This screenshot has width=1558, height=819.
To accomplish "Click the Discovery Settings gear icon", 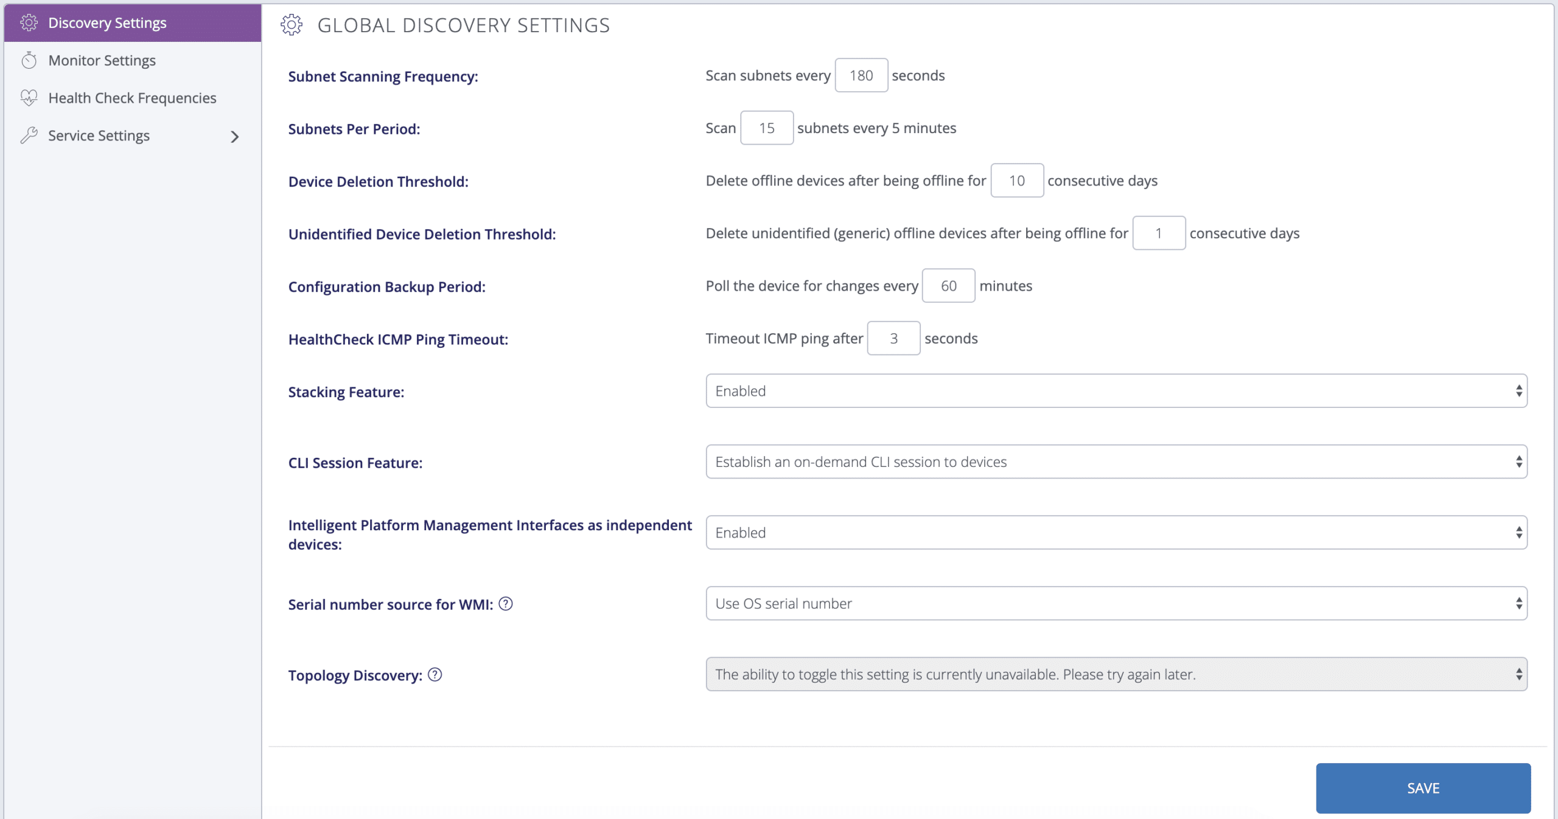I will 28,22.
